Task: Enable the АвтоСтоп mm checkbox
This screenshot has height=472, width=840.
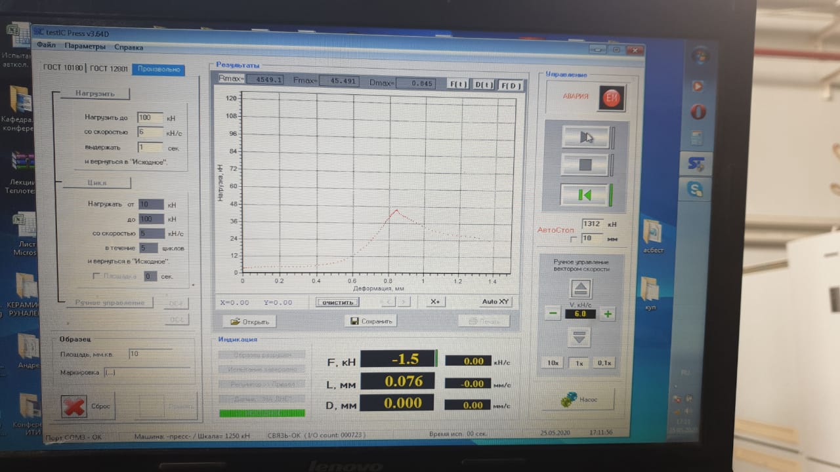Action: [574, 239]
